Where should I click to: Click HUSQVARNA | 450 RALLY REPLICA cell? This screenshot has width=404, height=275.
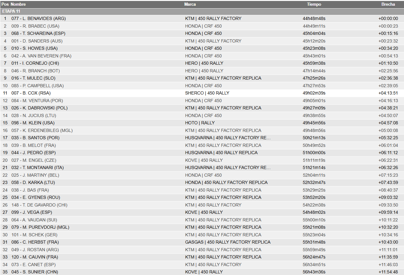(x=221, y=153)
